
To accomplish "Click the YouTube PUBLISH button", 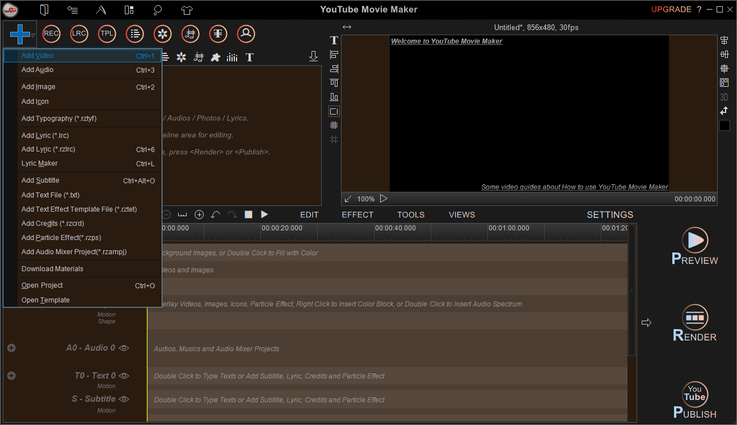I will pyautogui.click(x=694, y=400).
